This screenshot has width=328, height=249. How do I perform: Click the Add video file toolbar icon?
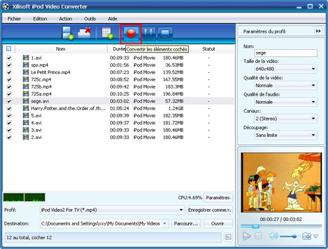[68, 33]
